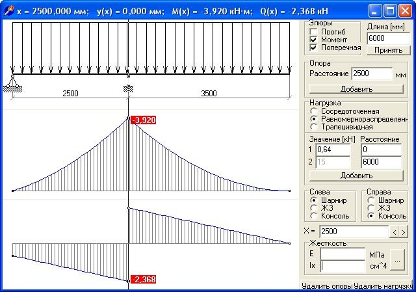416x292 pixels.
Task: Click the Удалить опоры button
Action: [x=326, y=285]
